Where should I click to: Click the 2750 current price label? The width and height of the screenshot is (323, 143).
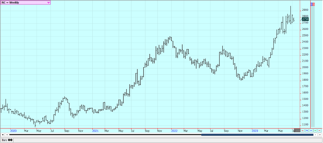305,19
